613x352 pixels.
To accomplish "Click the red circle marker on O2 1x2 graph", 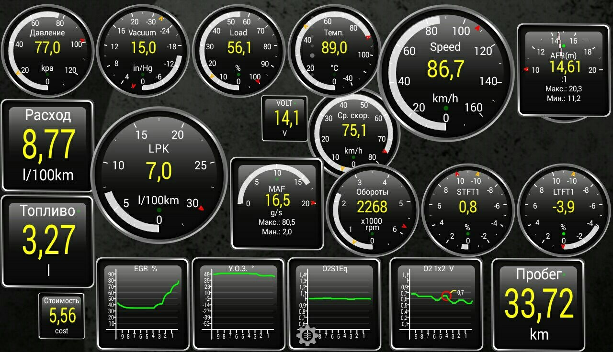I will click(x=446, y=296).
